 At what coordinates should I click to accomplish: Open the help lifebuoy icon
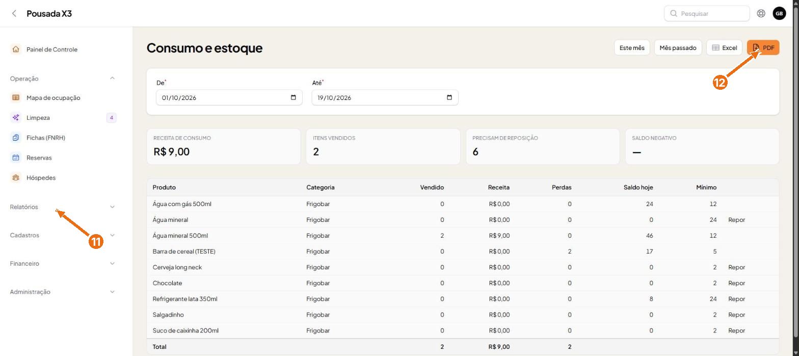click(x=761, y=14)
